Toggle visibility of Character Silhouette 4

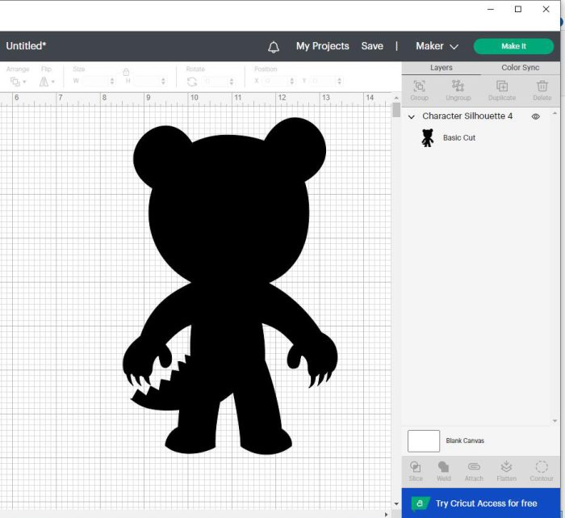[535, 116]
